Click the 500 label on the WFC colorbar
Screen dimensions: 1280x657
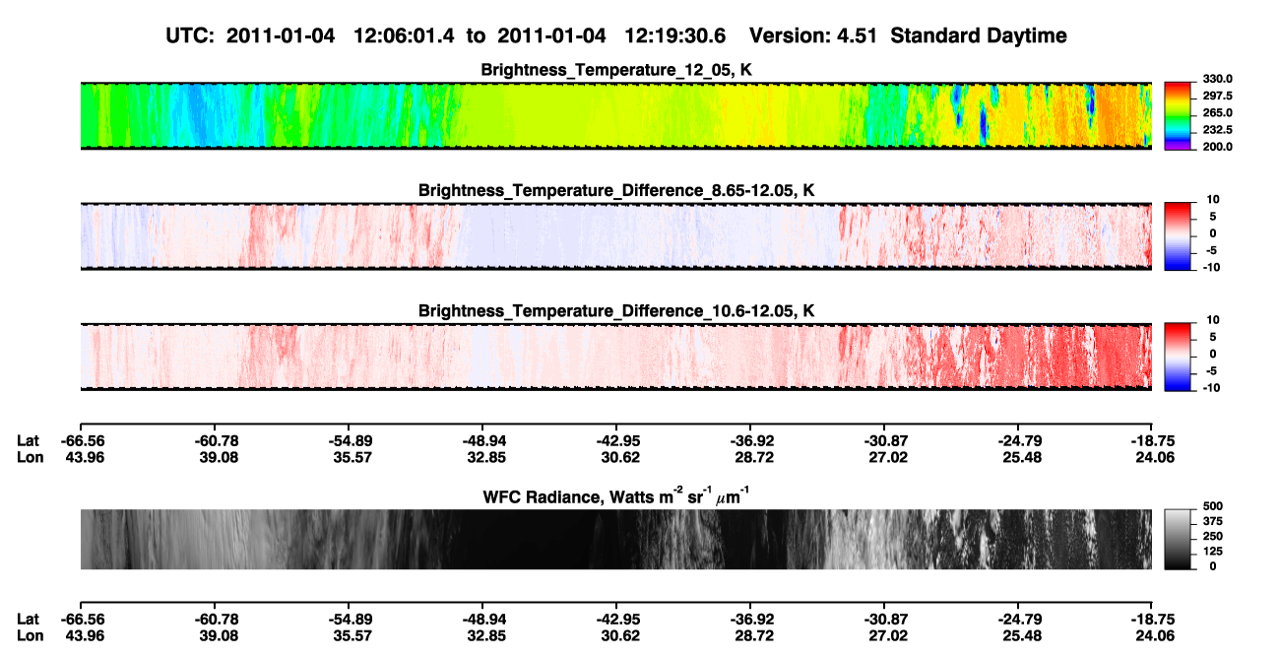(x=1212, y=505)
